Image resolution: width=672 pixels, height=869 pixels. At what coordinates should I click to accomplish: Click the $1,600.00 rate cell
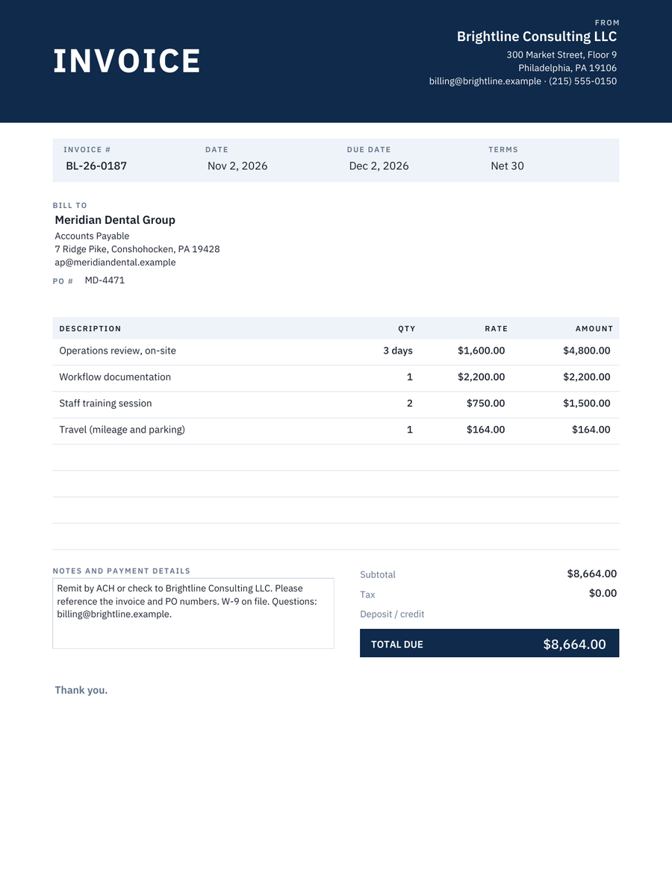tap(481, 351)
